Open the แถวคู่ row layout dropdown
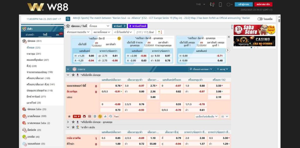Viewport: 300px width, 148px height. [223, 69]
